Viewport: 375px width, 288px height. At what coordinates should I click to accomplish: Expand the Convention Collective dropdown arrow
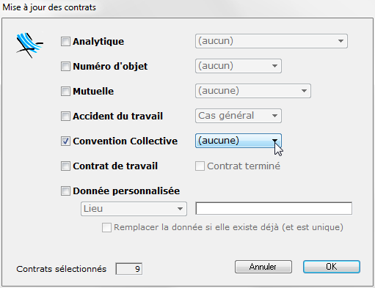coord(274,141)
